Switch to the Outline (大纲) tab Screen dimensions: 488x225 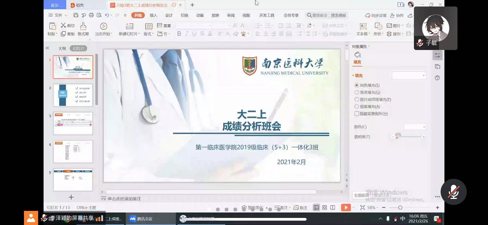62,48
